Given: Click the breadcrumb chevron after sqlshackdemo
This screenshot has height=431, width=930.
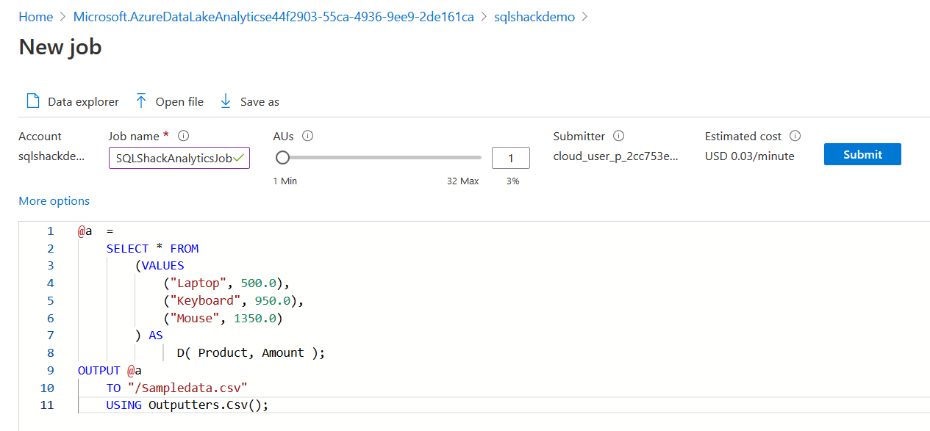Looking at the screenshot, I should click(x=585, y=17).
